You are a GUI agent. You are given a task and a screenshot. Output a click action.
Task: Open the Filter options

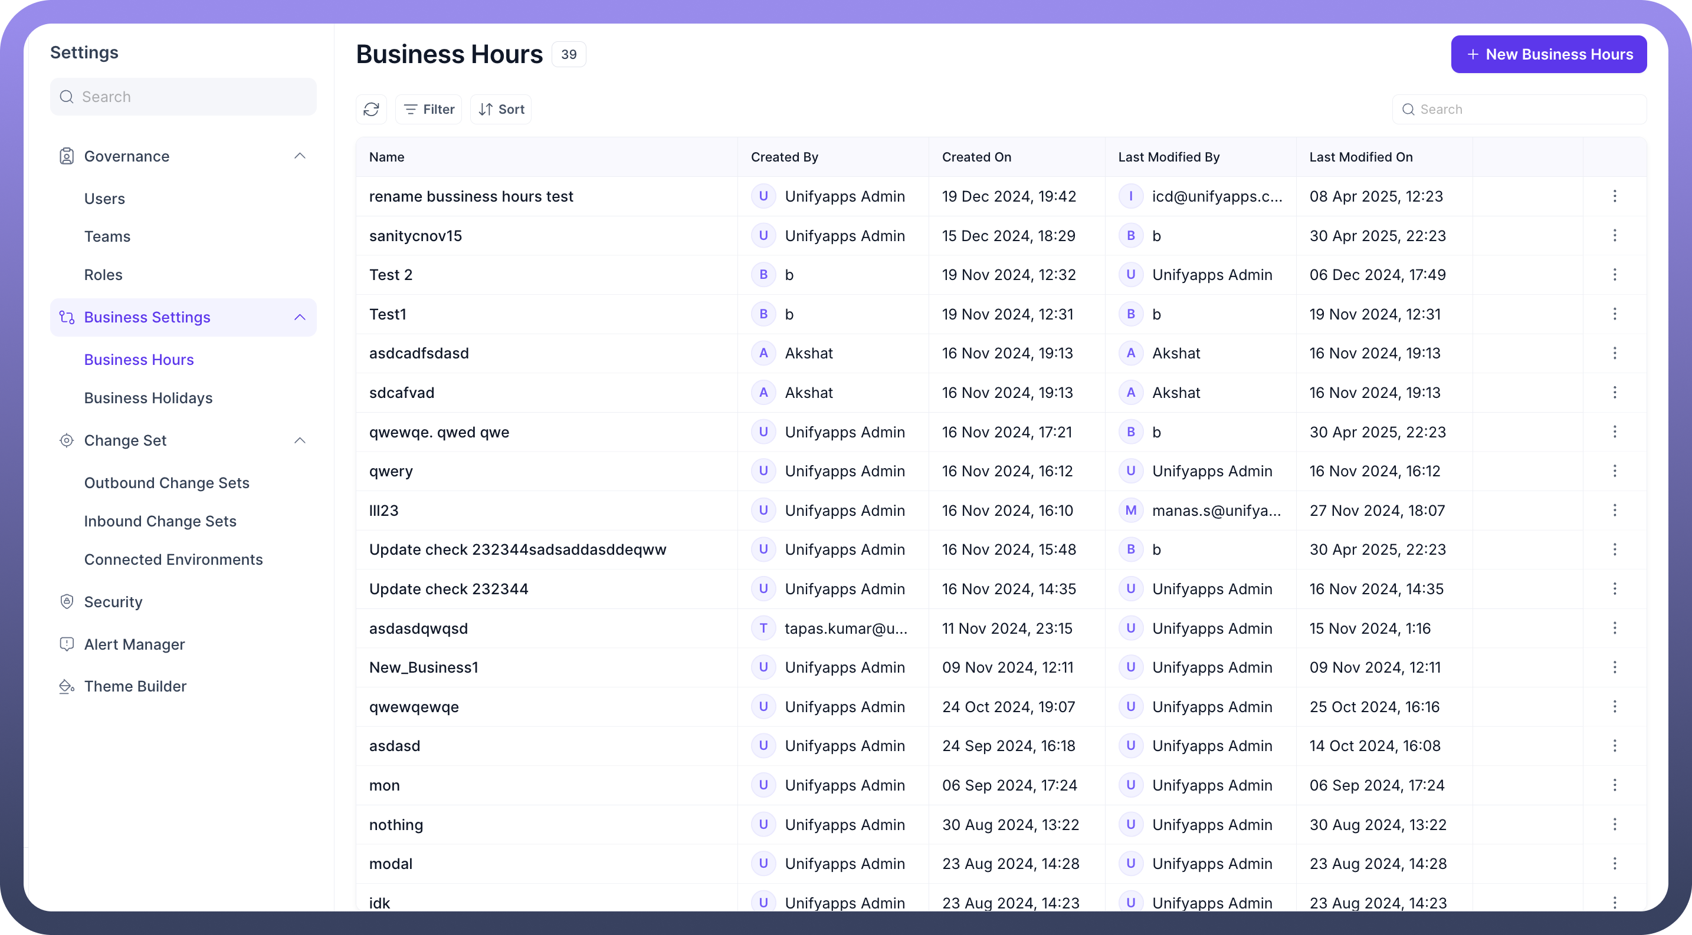coord(428,109)
